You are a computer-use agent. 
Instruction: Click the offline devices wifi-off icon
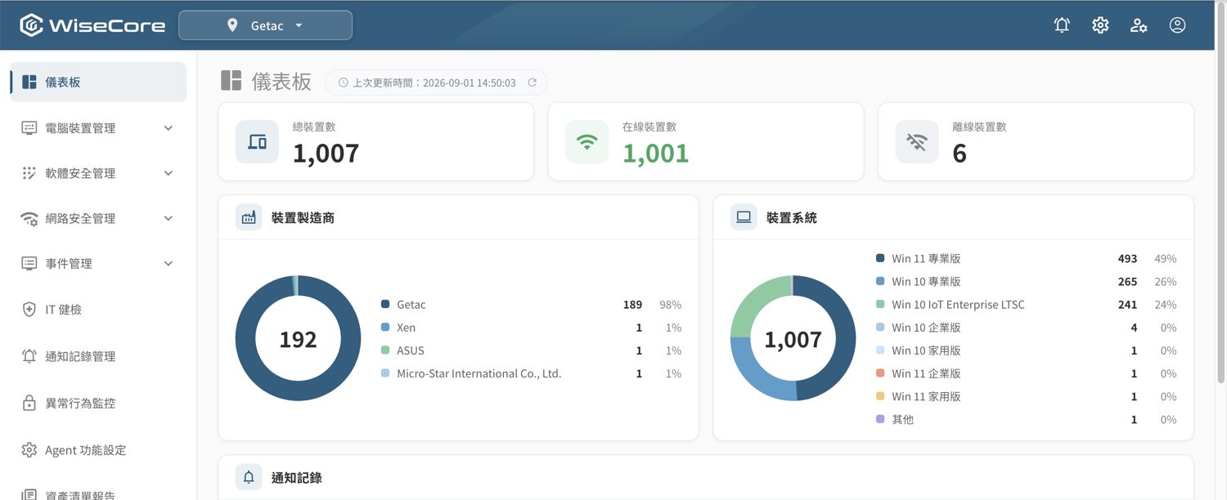[917, 142]
